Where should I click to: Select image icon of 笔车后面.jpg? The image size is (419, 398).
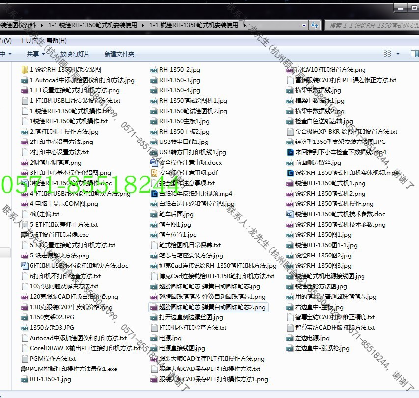(x=154, y=214)
